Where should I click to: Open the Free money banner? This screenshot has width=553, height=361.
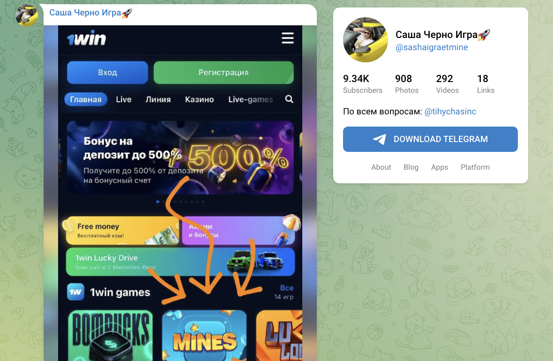122,231
